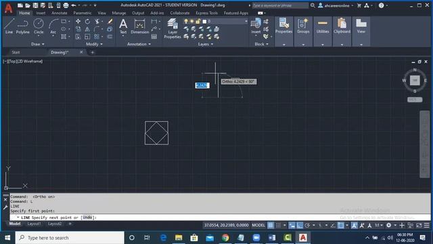Click the ViewCube Top face
The width and height of the screenshot is (433, 244).
click(415, 81)
